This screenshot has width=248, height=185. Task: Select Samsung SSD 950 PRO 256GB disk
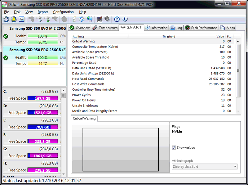(x=34, y=57)
